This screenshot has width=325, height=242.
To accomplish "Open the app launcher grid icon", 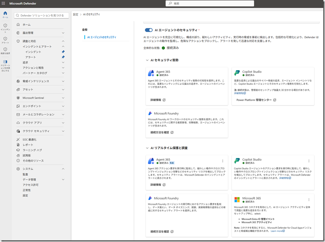I will [3, 3].
